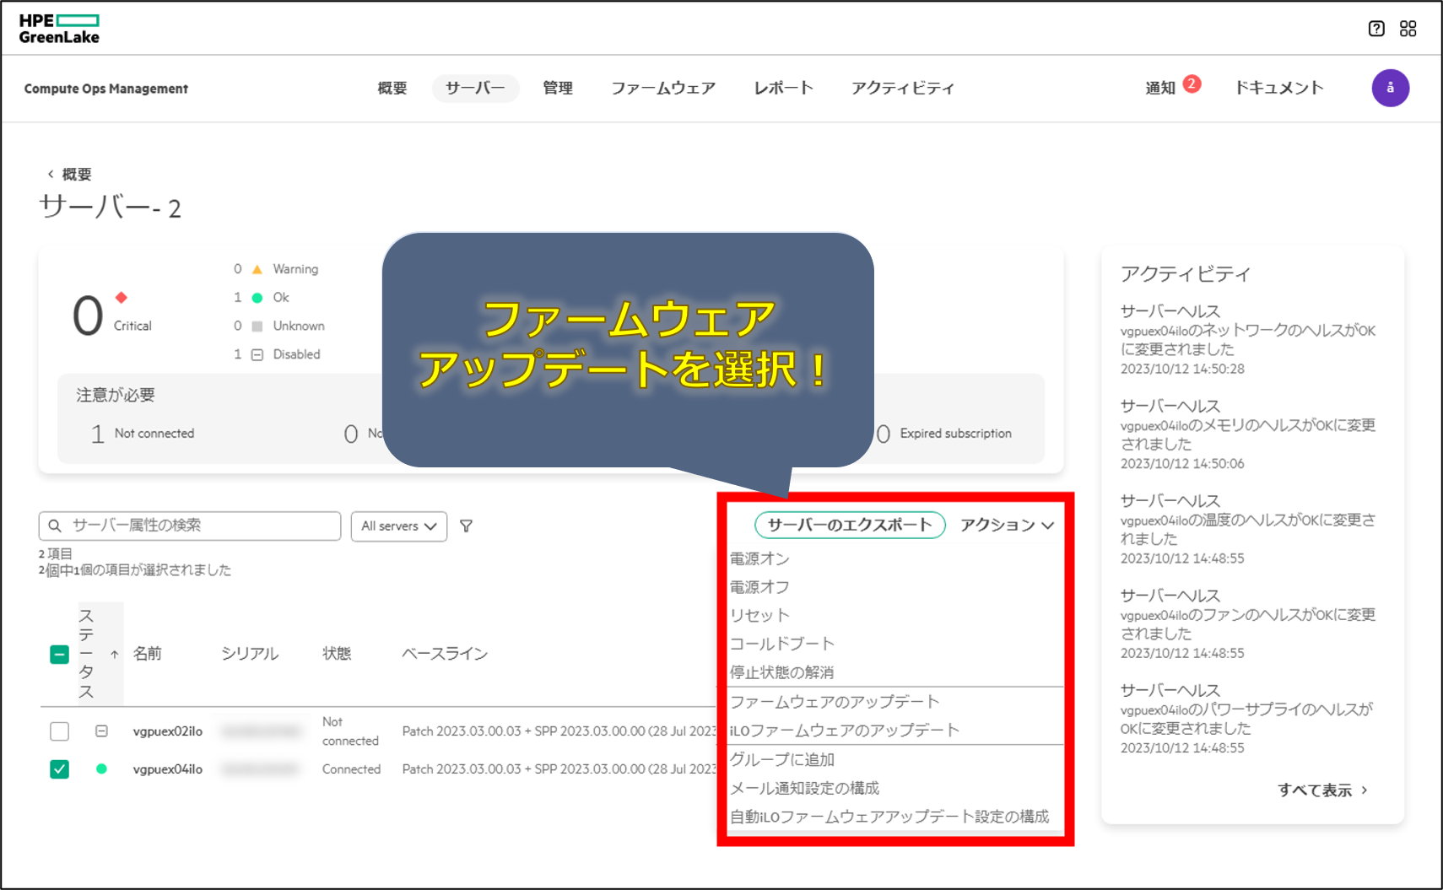Click the search magnifier icon
Screen dimensions: 1443x890
(x=55, y=526)
